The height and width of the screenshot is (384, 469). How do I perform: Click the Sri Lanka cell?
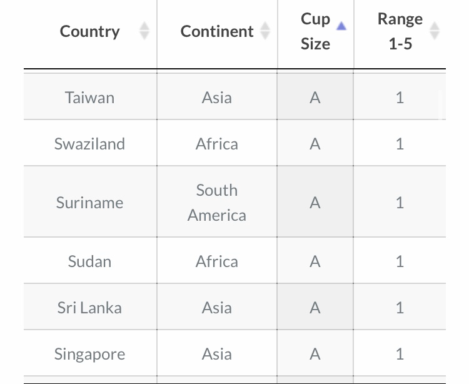tap(89, 308)
